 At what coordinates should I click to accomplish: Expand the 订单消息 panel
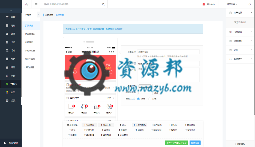[241, 13]
